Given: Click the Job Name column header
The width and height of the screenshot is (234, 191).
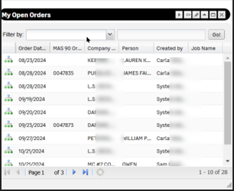Looking at the screenshot, I should coord(203,48).
